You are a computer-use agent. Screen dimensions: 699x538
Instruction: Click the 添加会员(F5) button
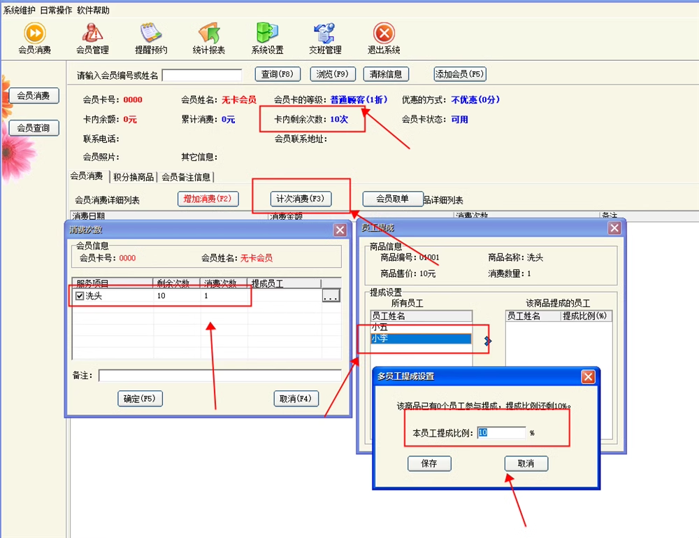pyautogui.click(x=460, y=74)
